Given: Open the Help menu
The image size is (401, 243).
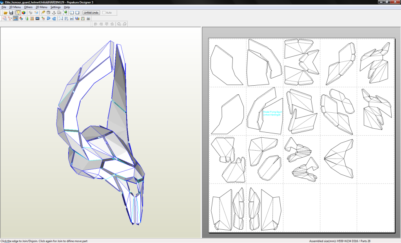Looking at the screenshot, I should point(67,7).
